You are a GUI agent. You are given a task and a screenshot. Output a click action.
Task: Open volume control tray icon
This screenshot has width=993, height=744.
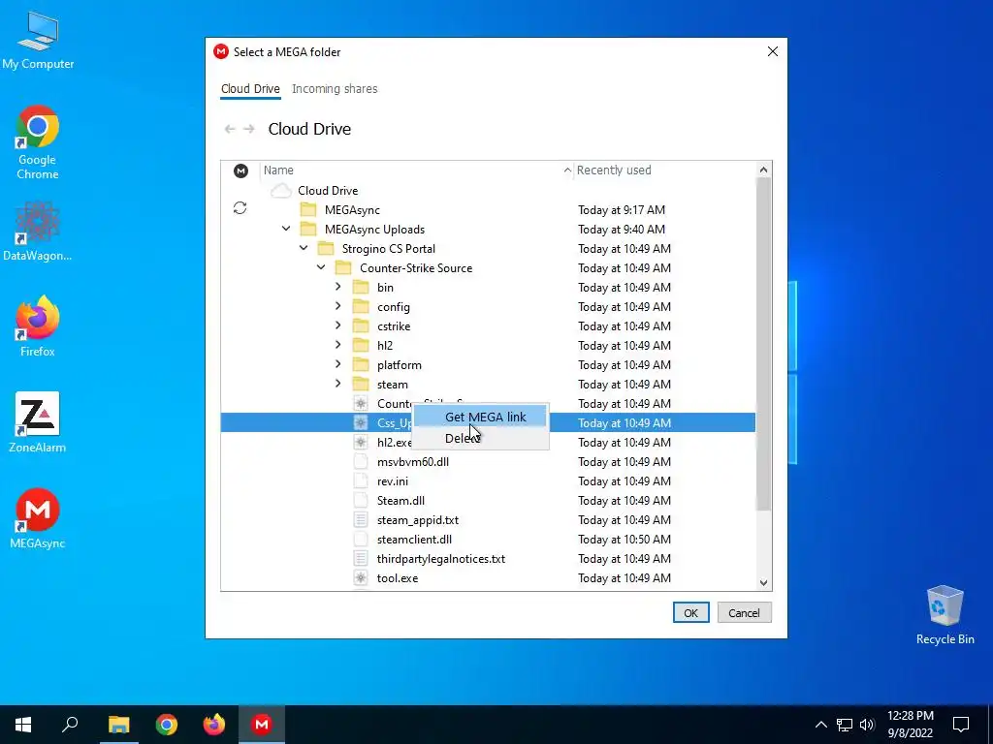[867, 725]
